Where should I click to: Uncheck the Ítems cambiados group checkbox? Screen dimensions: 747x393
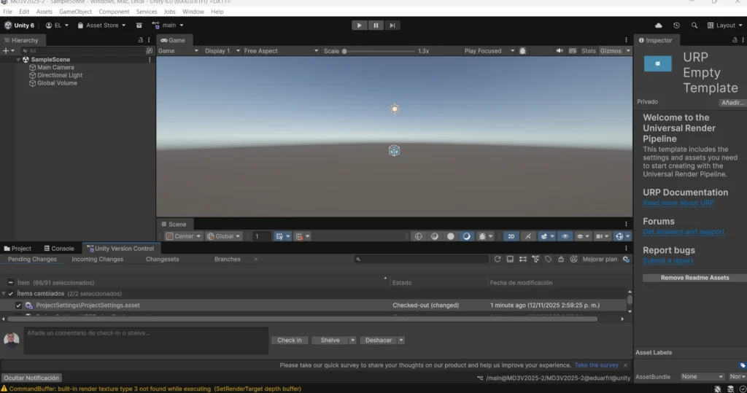11,294
